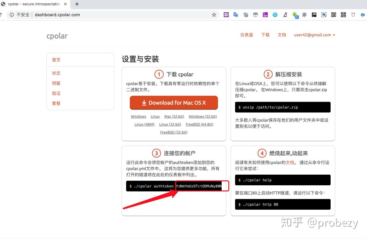Screen dimensions: 367x239
Task: Click the Google Translate extension icon
Action: pyautogui.click(x=236, y=14)
